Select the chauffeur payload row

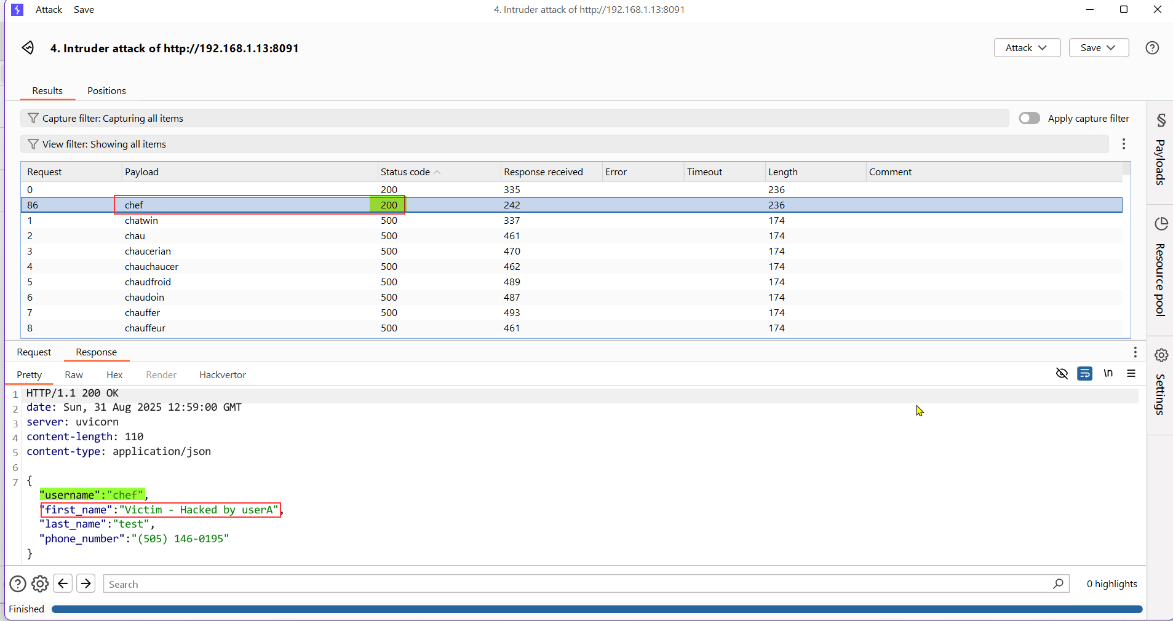click(x=571, y=328)
